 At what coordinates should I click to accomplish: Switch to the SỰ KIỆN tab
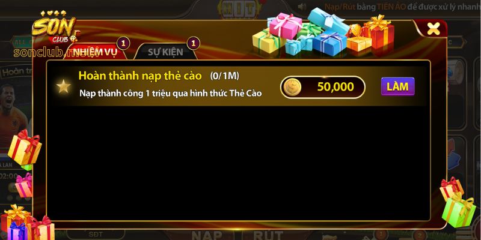(x=166, y=52)
